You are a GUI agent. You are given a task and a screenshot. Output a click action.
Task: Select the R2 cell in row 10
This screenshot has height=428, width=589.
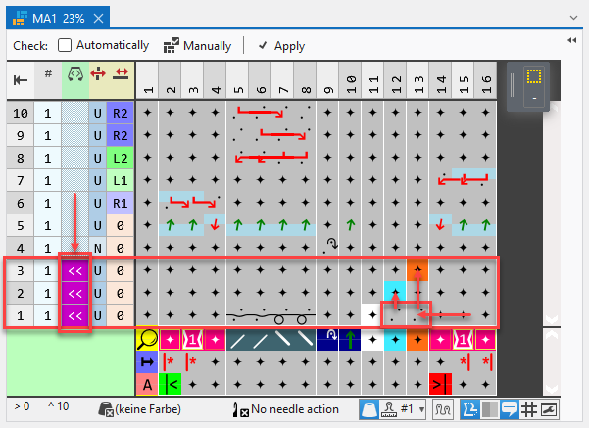120,113
